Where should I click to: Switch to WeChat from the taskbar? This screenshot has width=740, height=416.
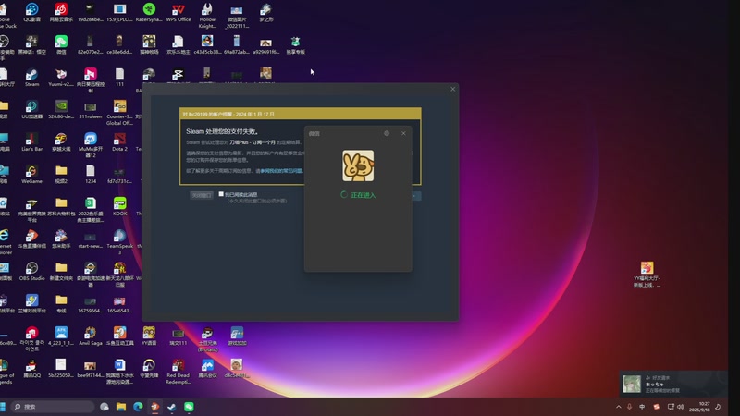click(189, 407)
